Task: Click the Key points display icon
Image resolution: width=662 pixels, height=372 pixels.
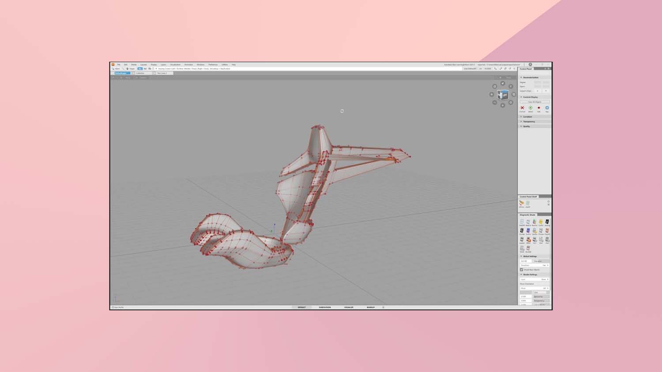Action: click(547, 108)
